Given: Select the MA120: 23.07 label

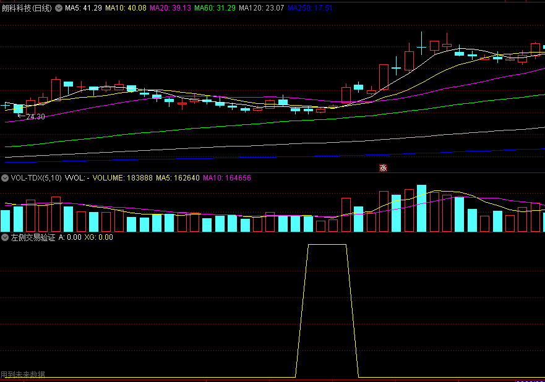Looking at the screenshot, I should [x=262, y=8].
